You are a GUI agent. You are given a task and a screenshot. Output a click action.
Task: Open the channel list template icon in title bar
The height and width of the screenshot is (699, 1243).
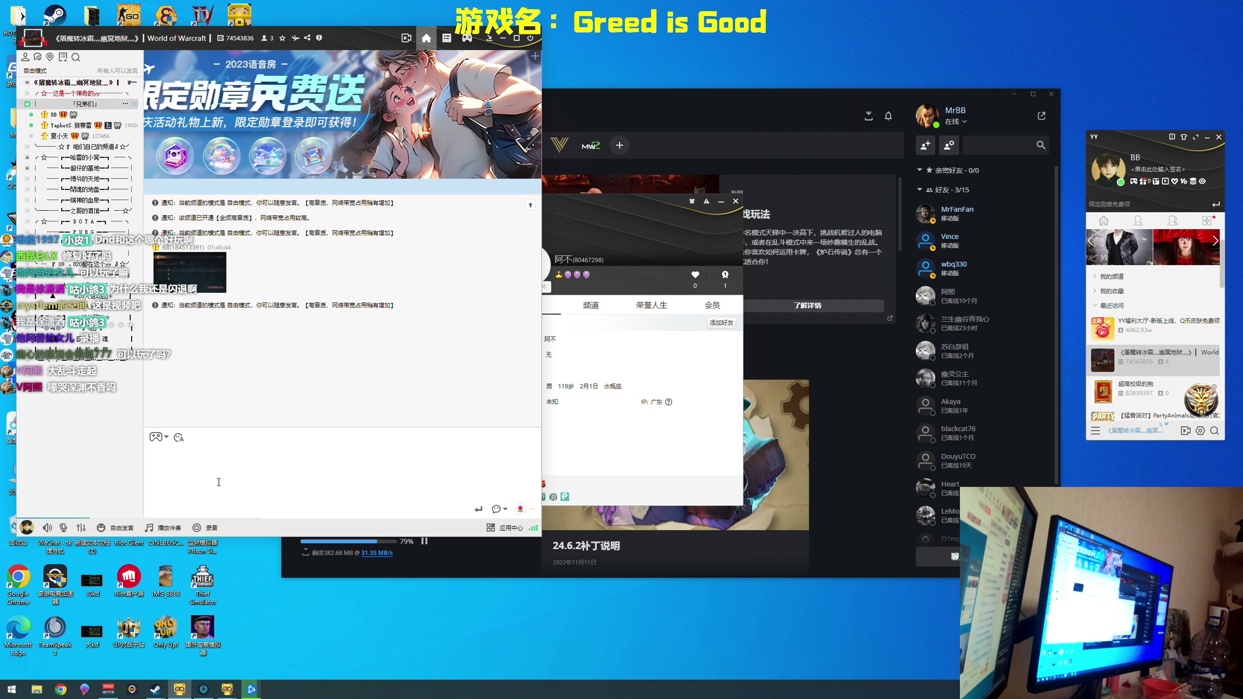coord(447,38)
